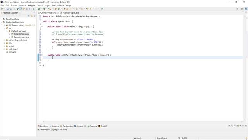Minimize the Package Explorer panel
Screen dimensions: 248x140
(x=31, y=12)
